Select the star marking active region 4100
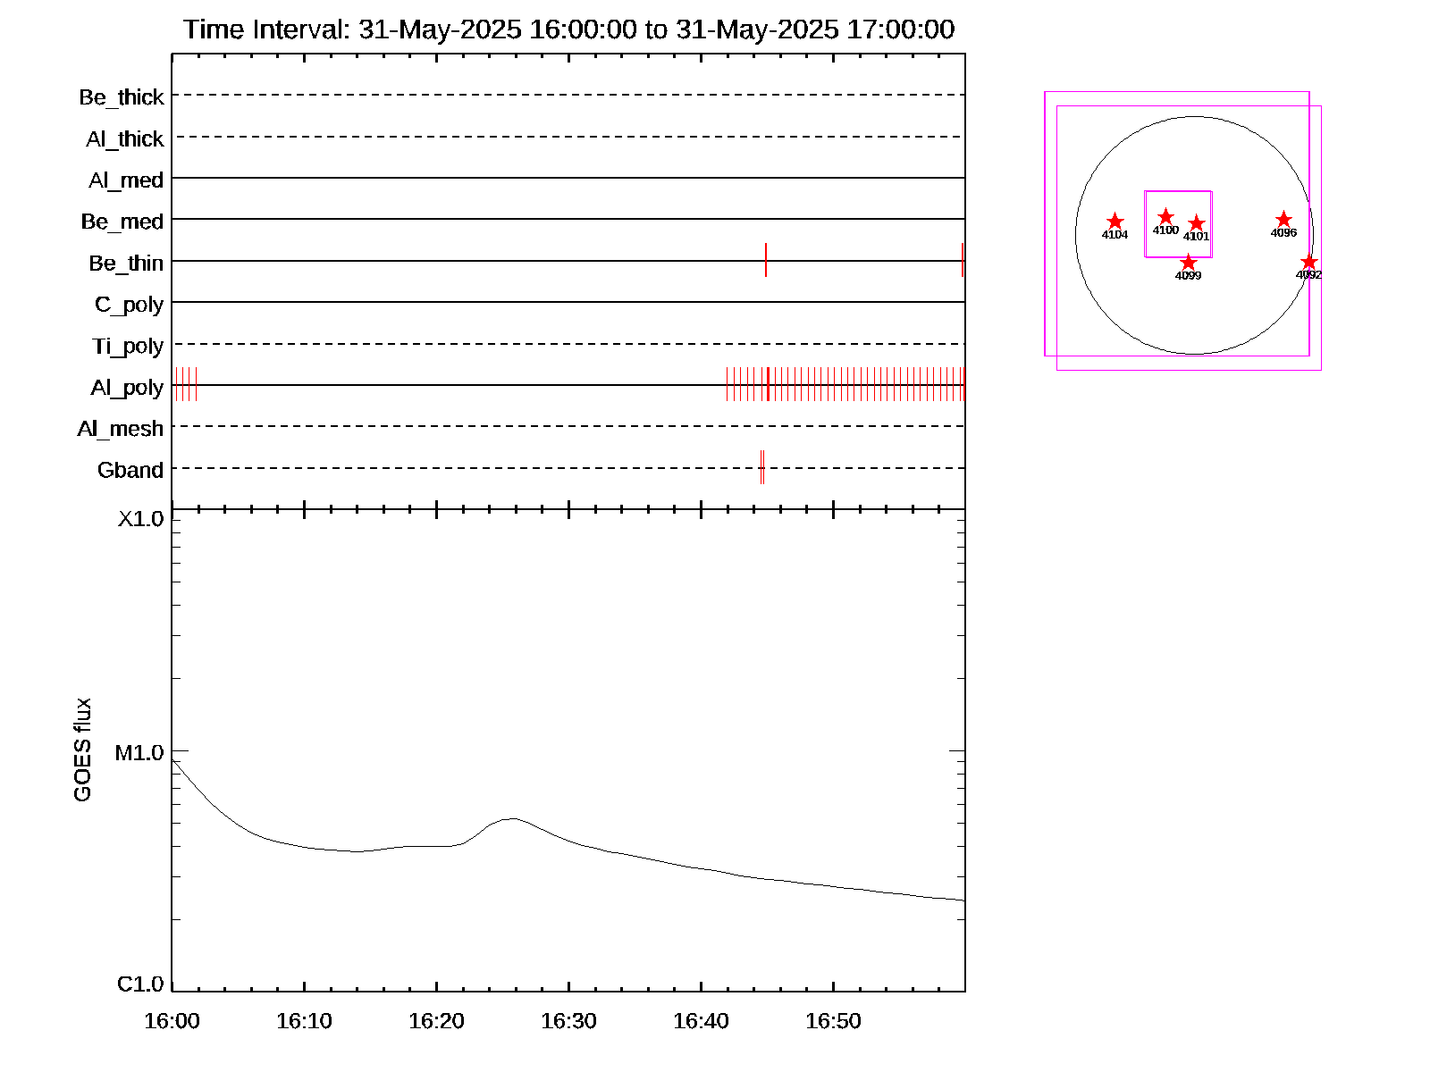 click(1165, 217)
